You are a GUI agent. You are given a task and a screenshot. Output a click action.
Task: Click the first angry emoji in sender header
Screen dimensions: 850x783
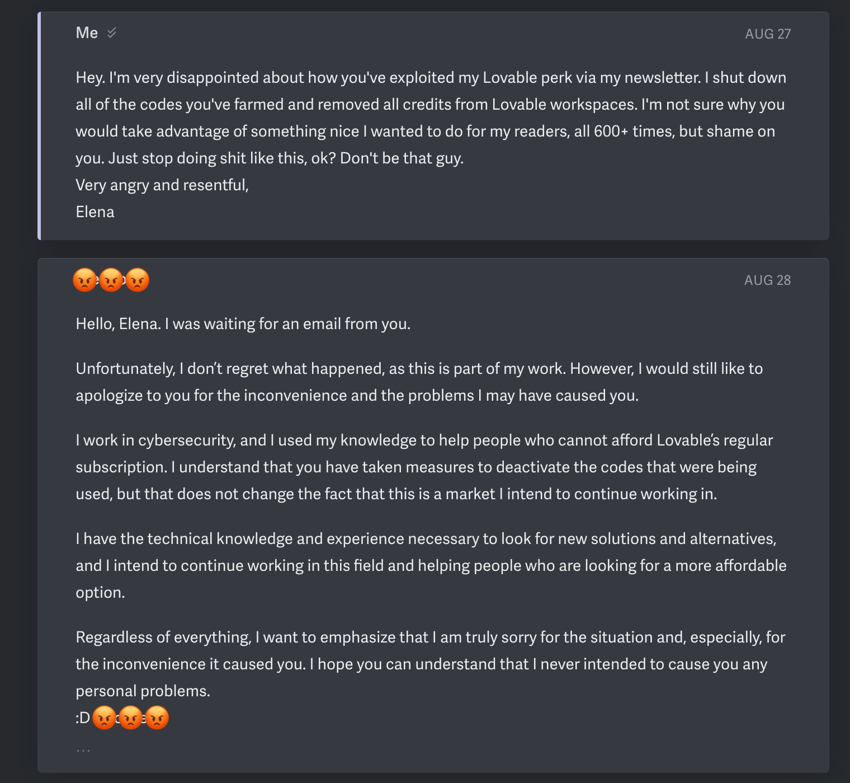pos(85,280)
